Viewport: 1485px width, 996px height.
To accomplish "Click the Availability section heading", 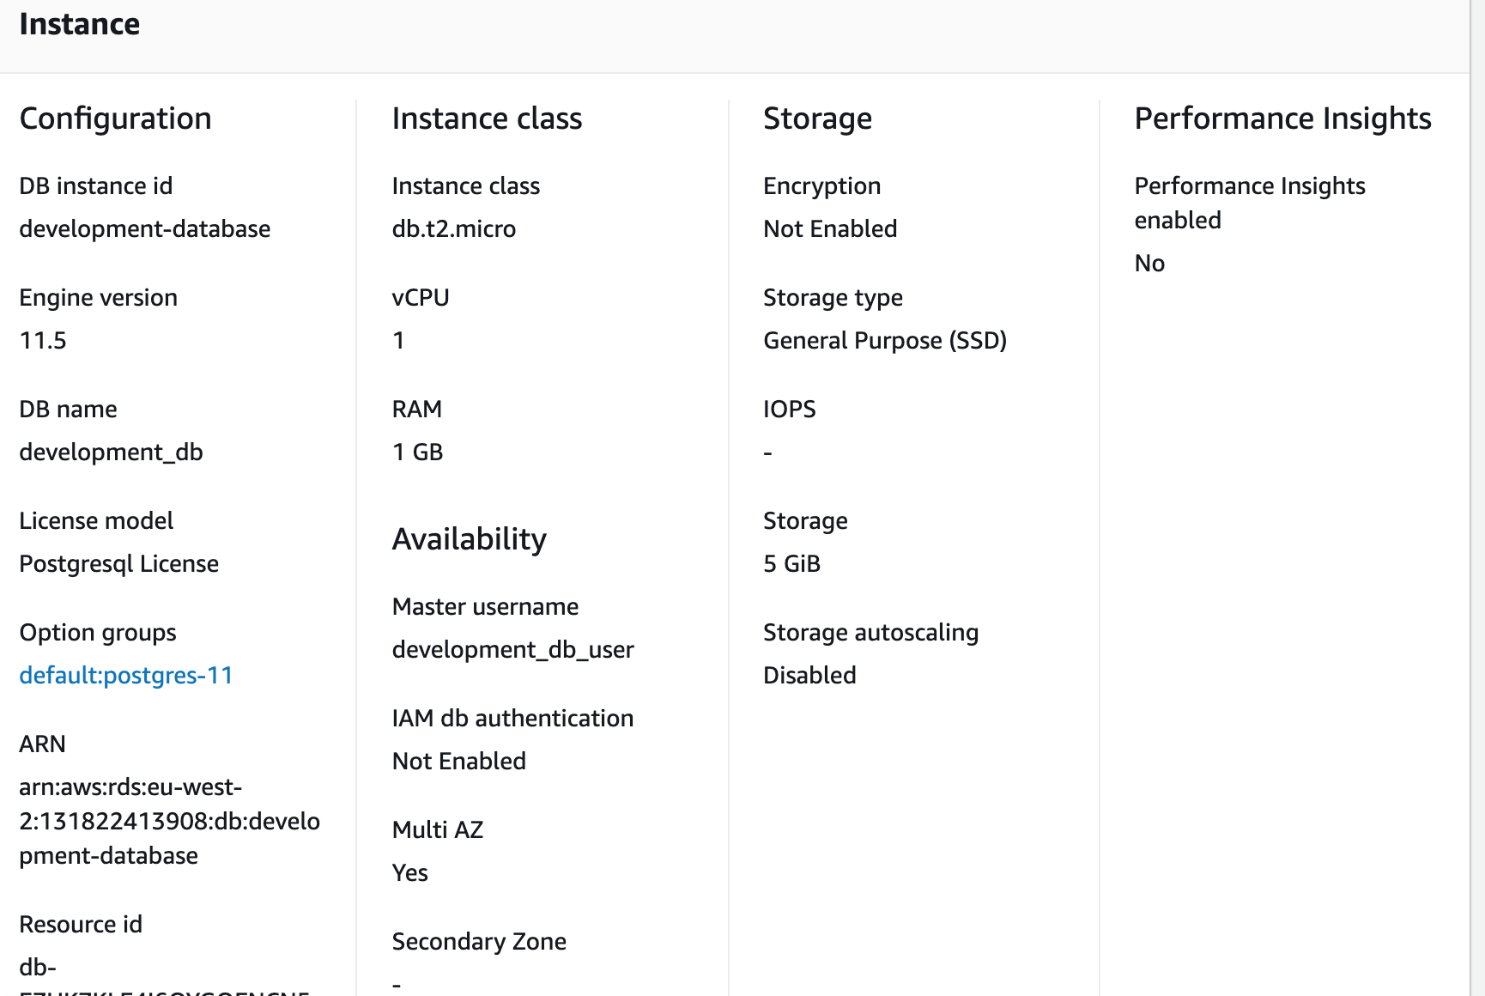I will tap(470, 539).
